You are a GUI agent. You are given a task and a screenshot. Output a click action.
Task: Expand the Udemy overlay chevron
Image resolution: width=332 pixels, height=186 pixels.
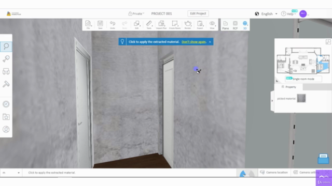(324, 177)
